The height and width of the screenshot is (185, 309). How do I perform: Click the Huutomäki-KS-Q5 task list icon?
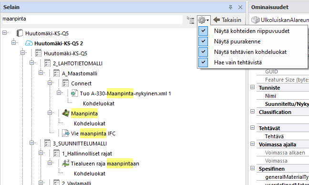tap(38, 53)
